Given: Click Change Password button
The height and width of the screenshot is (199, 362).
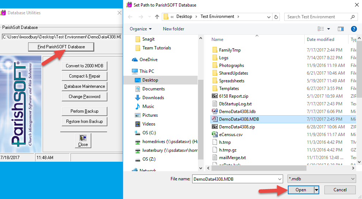Looking at the screenshot, I should (84, 97).
